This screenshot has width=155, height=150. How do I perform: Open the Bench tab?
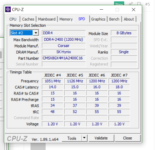114,19
